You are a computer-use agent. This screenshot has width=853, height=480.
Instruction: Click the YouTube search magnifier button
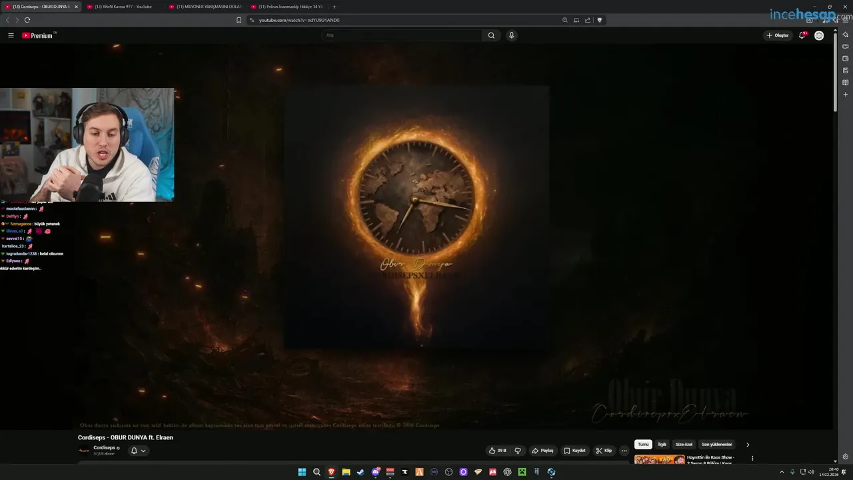[491, 35]
